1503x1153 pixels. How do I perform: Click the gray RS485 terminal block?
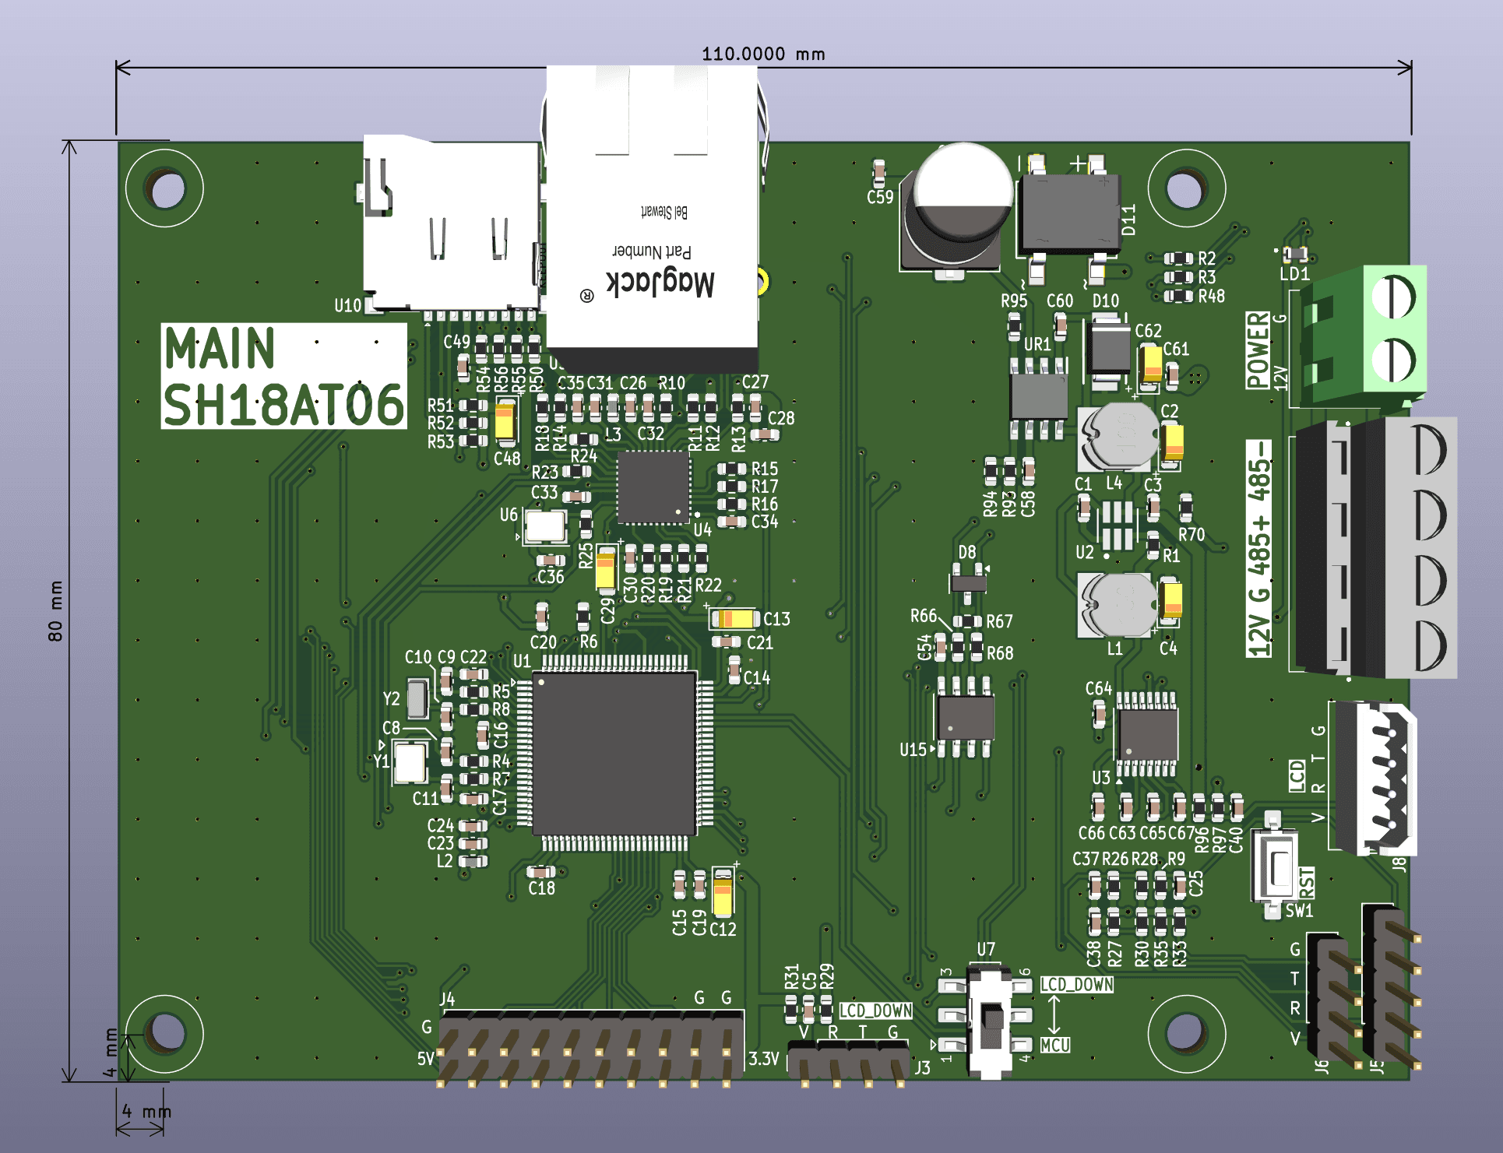pos(1375,547)
